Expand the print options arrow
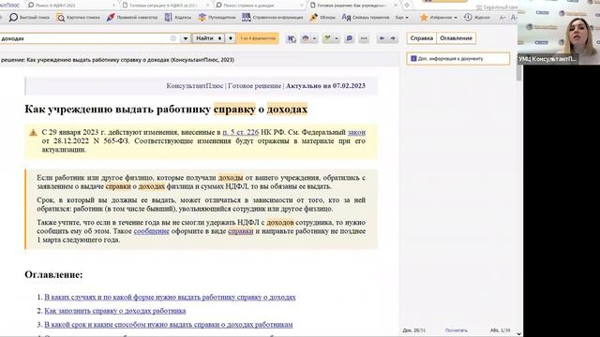Image resolution: width=600 pixels, height=337 pixels. click(x=314, y=38)
